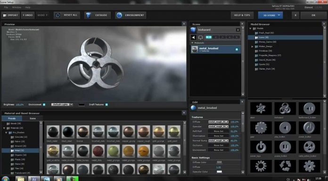This screenshot has width=328, height=181.
Task: Remove the biohazard model with its x button
Action: pos(238,30)
